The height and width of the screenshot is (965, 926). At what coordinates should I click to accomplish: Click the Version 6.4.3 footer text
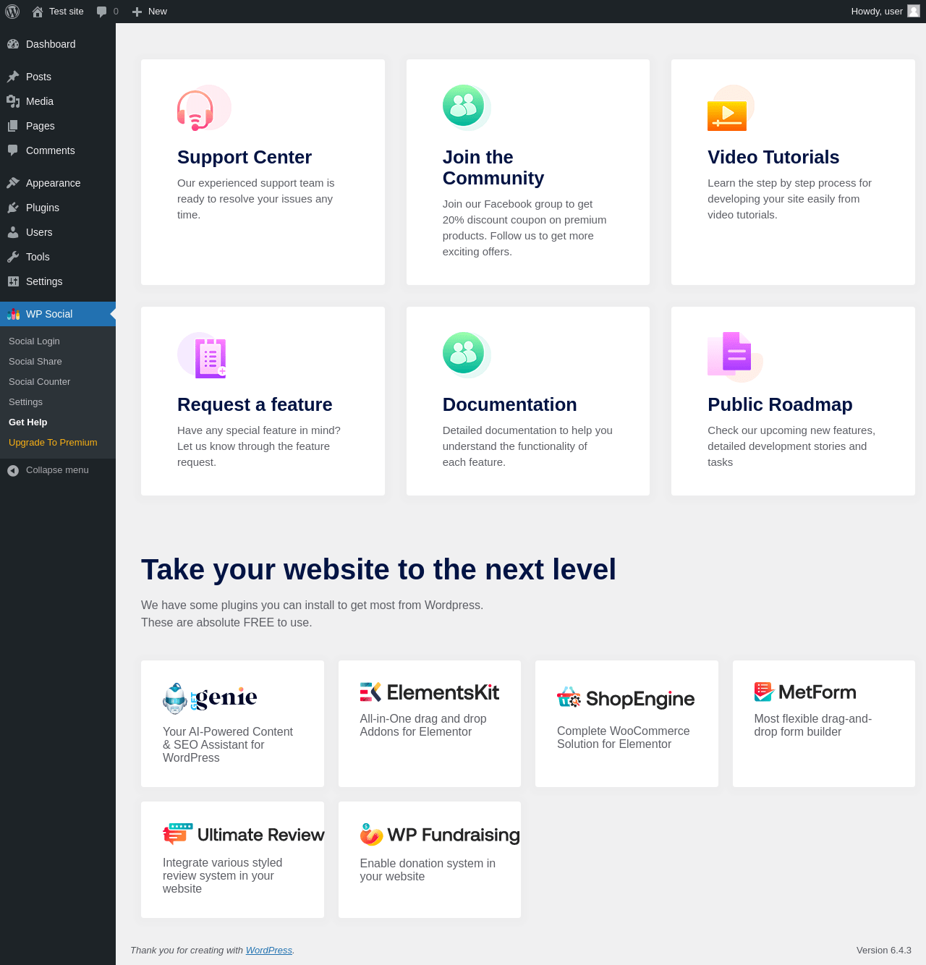click(x=884, y=951)
